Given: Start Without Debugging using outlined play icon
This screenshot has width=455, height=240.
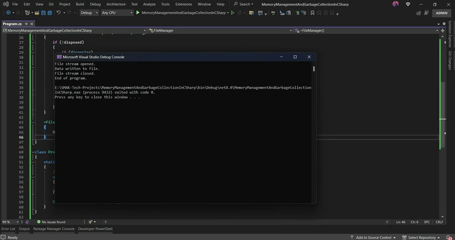Looking at the screenshot, I should [232, 13].
